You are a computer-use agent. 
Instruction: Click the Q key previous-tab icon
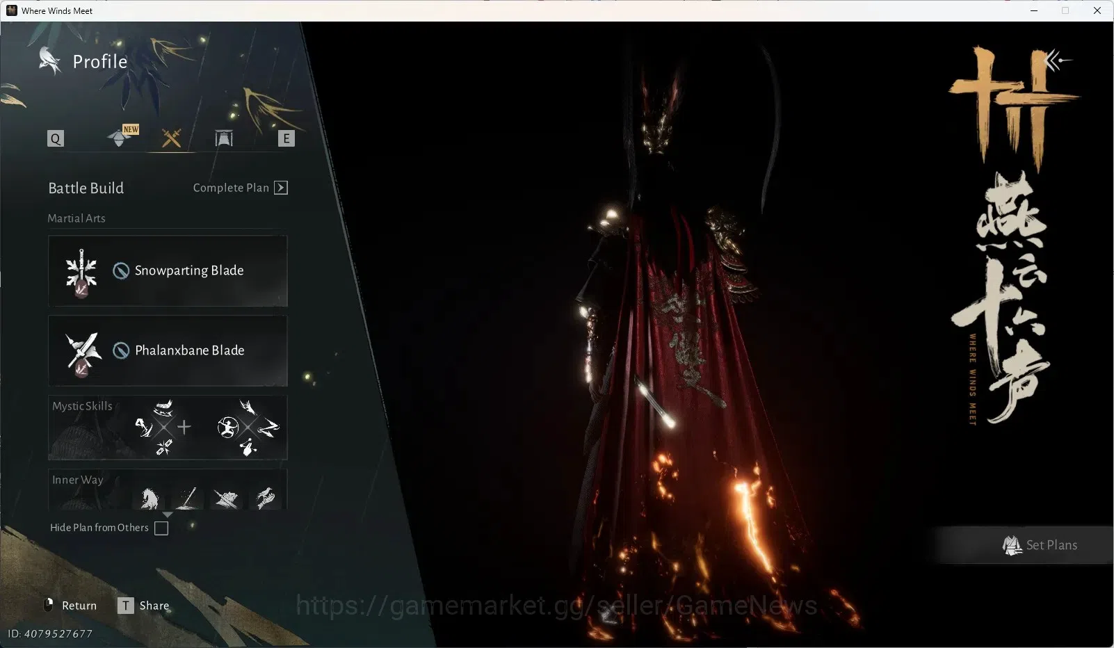coord(56,138)
